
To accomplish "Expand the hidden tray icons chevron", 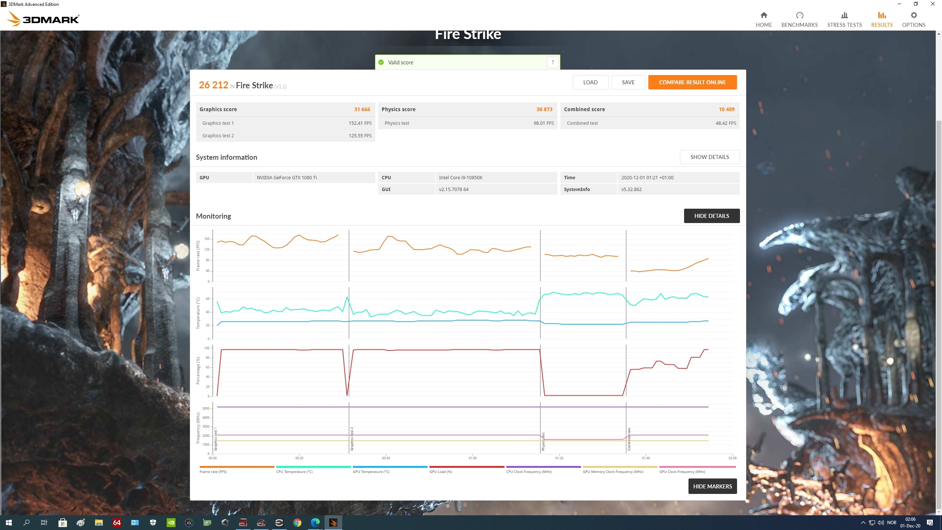I will tap(863, 523).
